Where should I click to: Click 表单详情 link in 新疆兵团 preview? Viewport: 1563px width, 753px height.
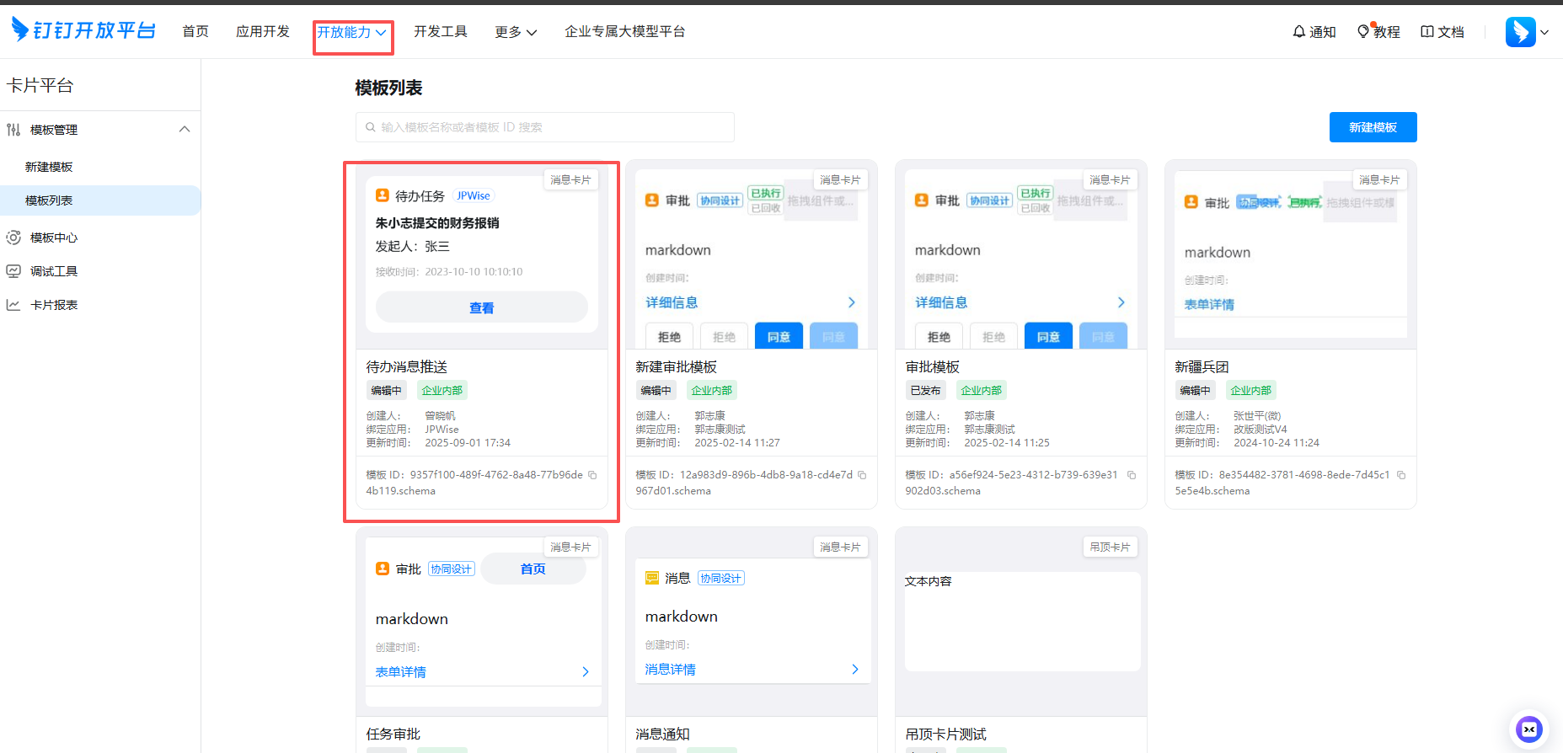(1209, 304)
